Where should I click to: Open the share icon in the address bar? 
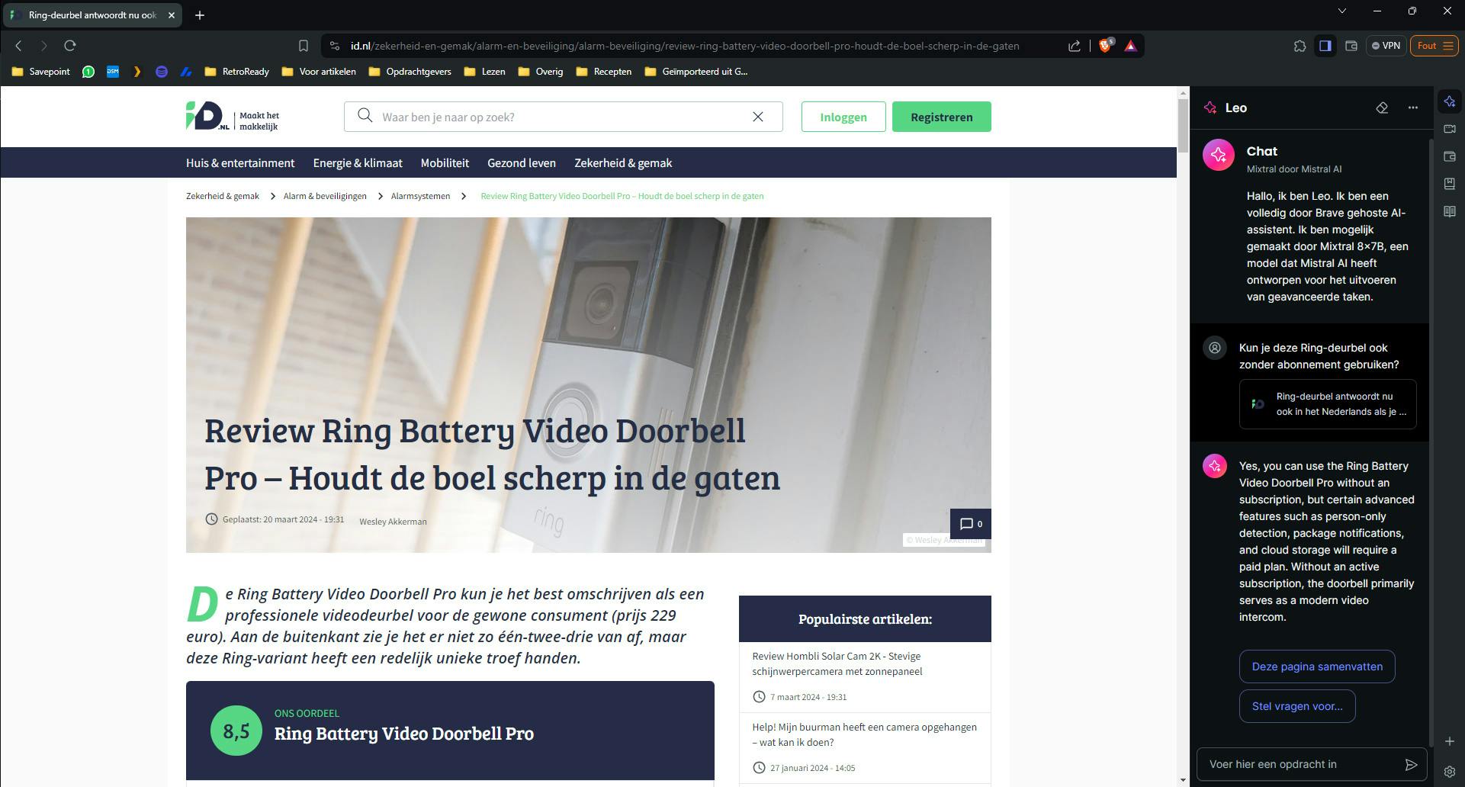pyautogui.click(x=1075, y=46)
